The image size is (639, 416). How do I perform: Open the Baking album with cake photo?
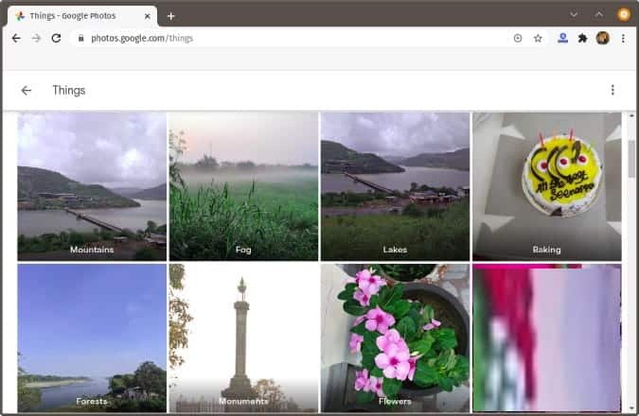click(547, 186)
